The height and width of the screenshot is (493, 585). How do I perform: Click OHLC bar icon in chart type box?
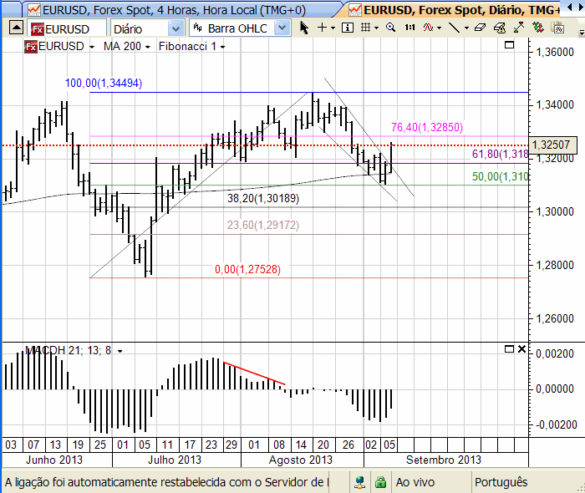coord(198,28)
